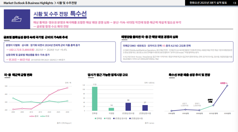
Task: Click the 3천톤급 잠수함 legend square
Action: pyautogui.click(x=113, y=118)
